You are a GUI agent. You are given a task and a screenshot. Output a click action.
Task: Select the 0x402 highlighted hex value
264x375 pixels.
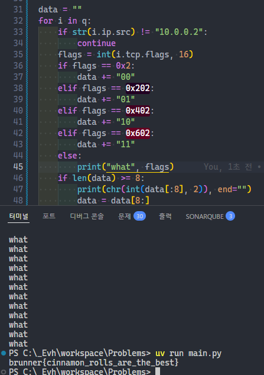[x=138, y=111]
